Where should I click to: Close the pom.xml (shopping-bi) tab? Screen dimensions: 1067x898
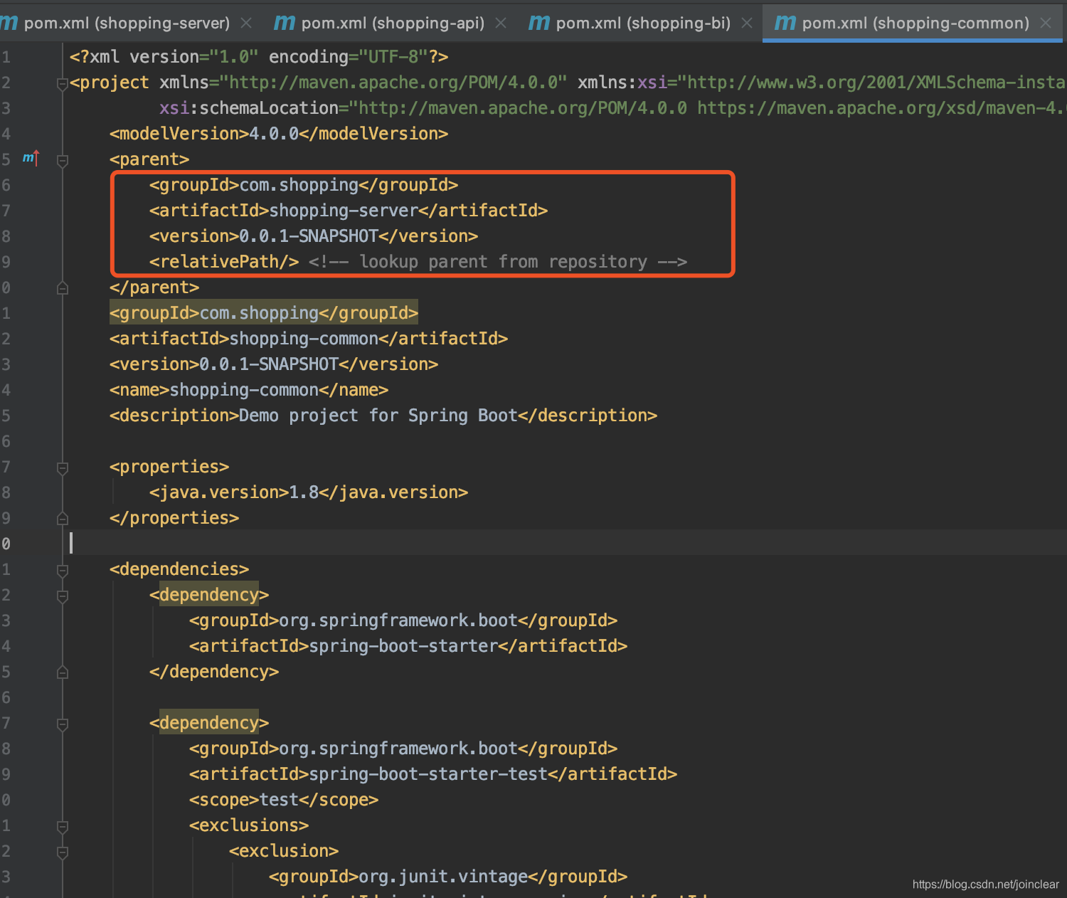[x=747, y=23]
